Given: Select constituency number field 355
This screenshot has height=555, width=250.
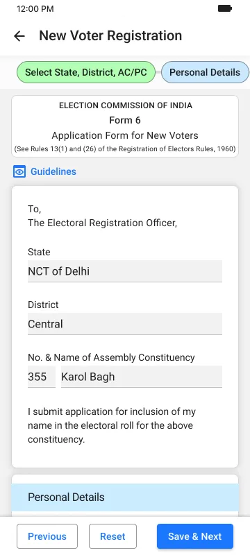Looking at the screenshot, I should 42,377.
